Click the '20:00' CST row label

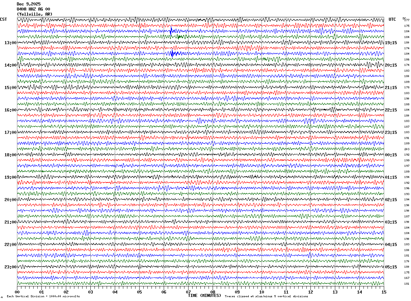pyautogui.click(x=10, y=200)
